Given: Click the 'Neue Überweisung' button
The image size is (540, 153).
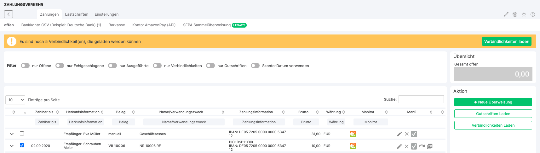Looking at the screenshot, I should tap(493, 102).
